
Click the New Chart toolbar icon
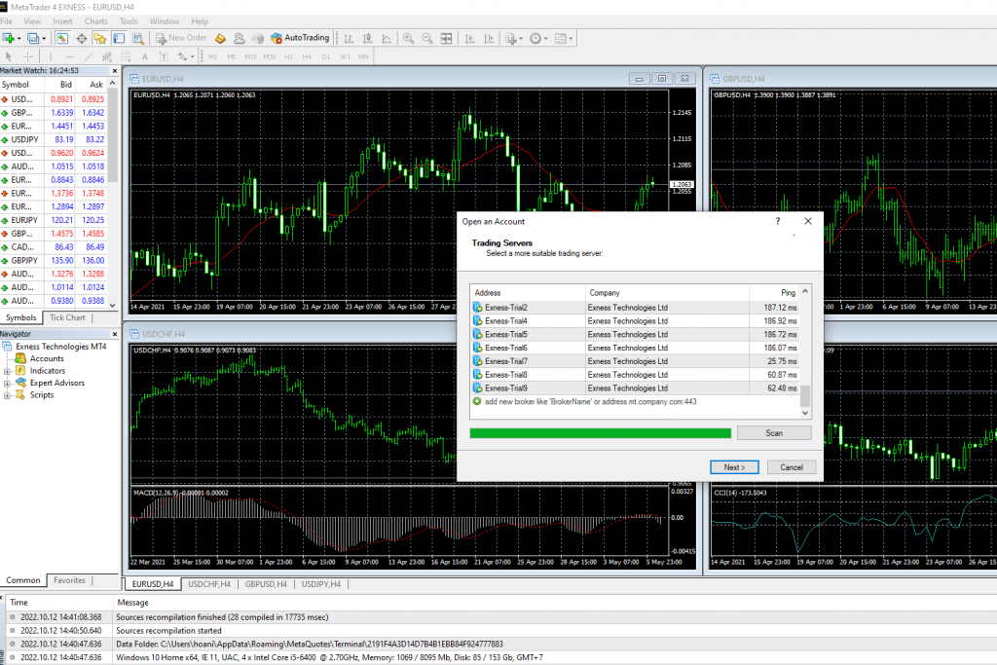11,38
